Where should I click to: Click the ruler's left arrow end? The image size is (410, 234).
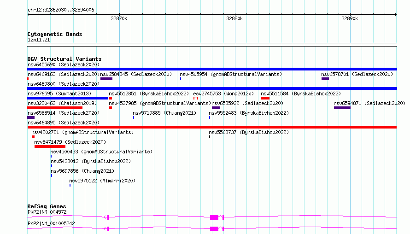point(29,15)
